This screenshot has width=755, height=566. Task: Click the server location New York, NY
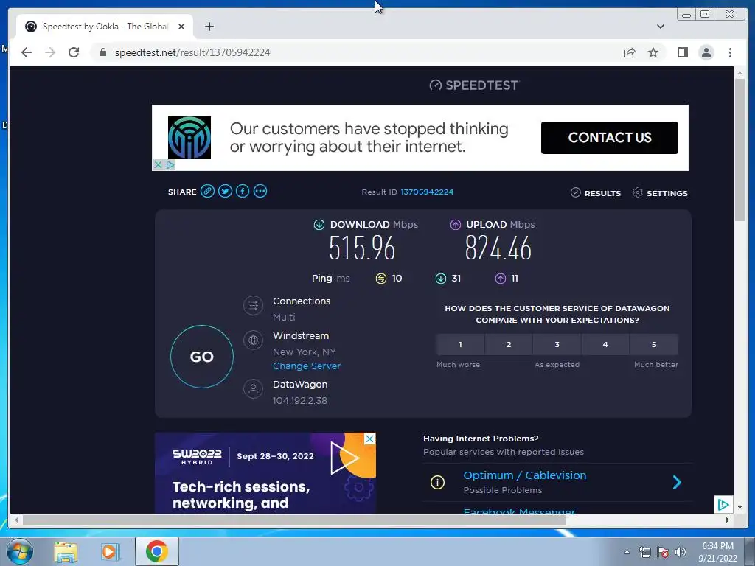pyautogui.click(x=305, y=352)
